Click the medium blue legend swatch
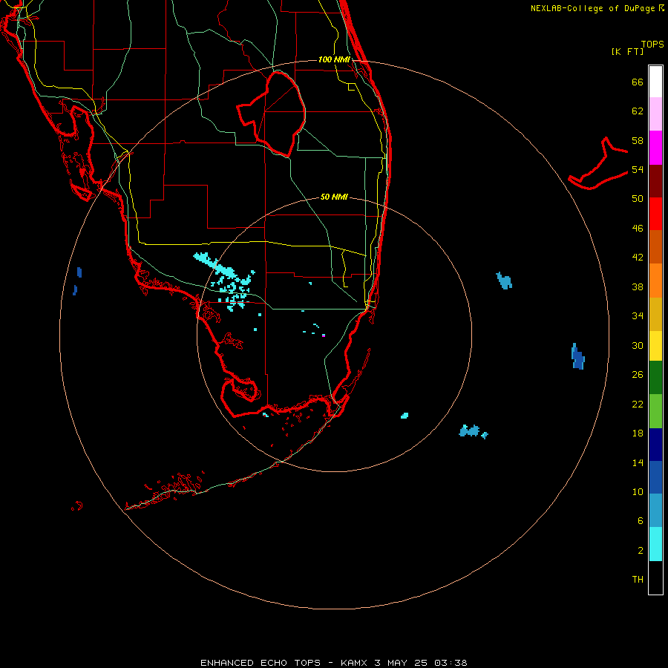The height and width of the screenshot is (668, 668). [655, 477]
